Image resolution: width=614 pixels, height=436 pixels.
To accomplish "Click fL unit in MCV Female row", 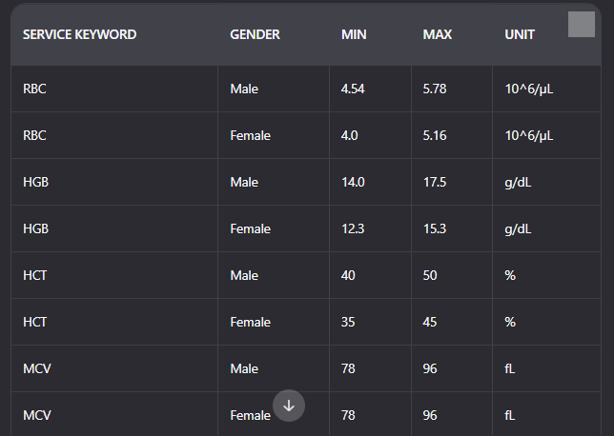I will (x=510, y=415).
